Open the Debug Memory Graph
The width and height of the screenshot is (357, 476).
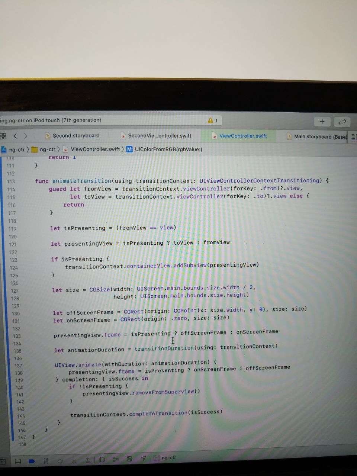(x=116, y=459)
